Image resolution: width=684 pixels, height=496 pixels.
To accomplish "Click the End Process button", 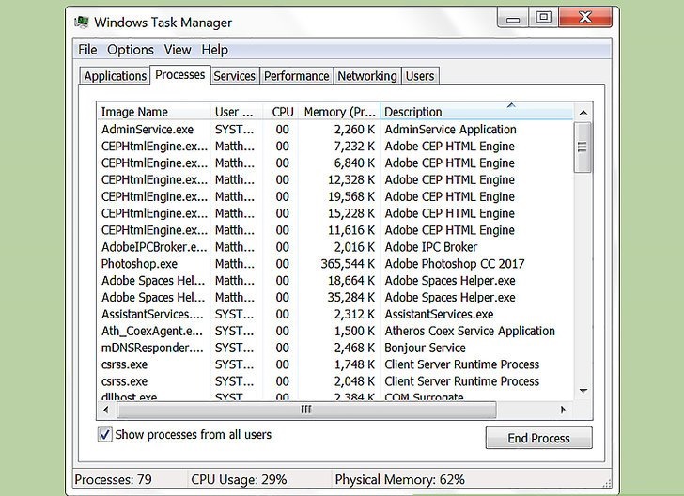I will [x=538, y=438].
